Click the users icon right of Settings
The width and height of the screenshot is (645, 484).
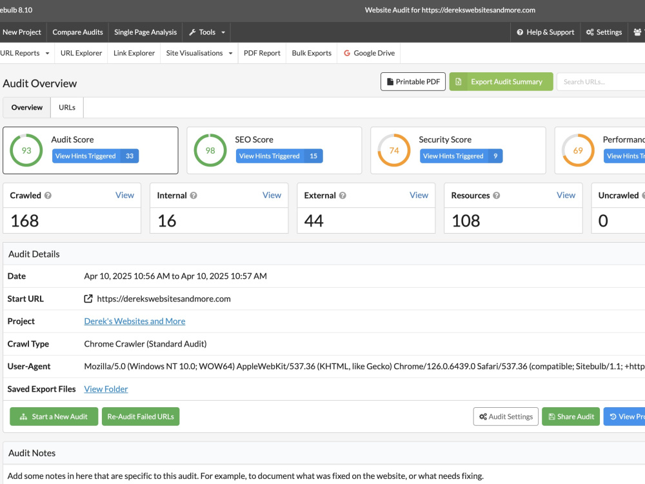[637, 32]
